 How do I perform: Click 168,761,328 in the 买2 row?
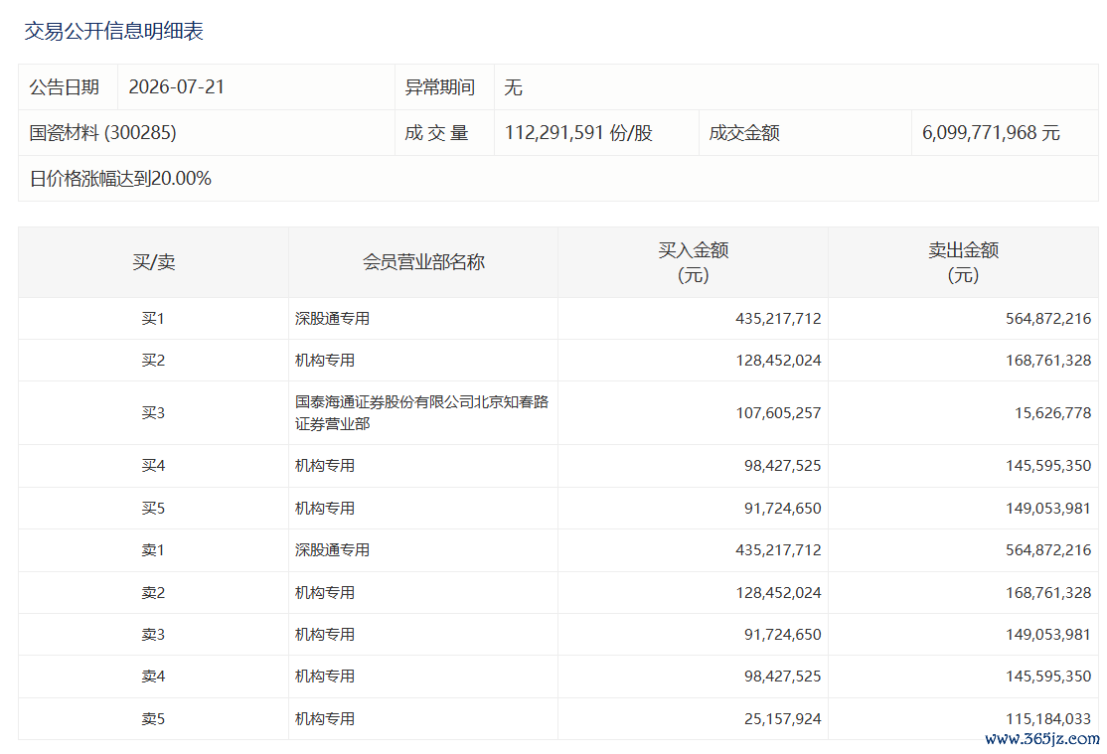1048,360
